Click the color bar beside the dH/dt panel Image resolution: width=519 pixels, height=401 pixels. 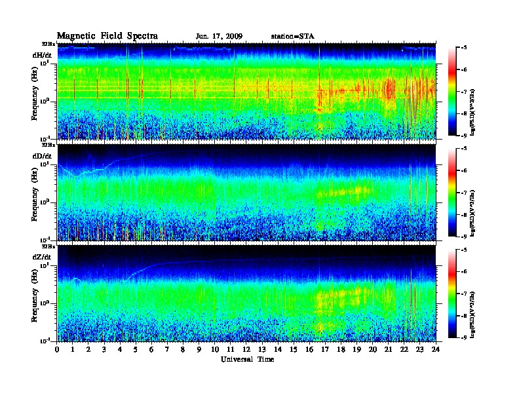point(452,92)
